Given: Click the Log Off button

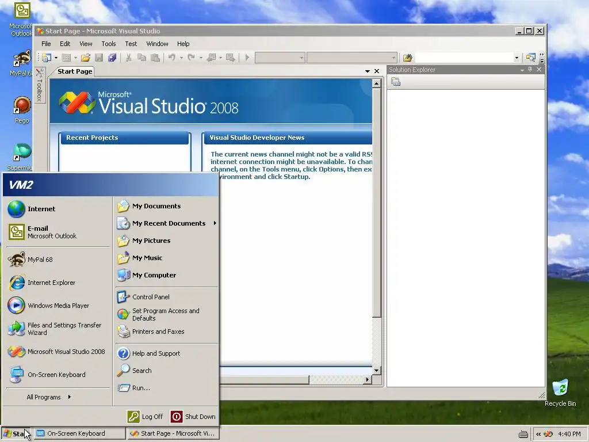Looking at the screenshot, I should tap(146, 417).
